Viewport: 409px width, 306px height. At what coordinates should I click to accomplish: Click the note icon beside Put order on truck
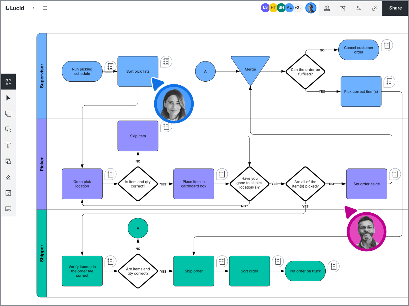(x=333, y=266)
